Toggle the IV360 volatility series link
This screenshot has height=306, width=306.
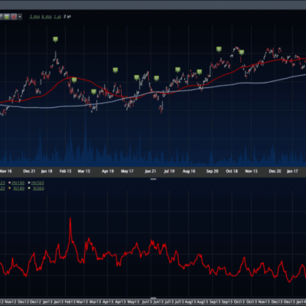point(38,188)
